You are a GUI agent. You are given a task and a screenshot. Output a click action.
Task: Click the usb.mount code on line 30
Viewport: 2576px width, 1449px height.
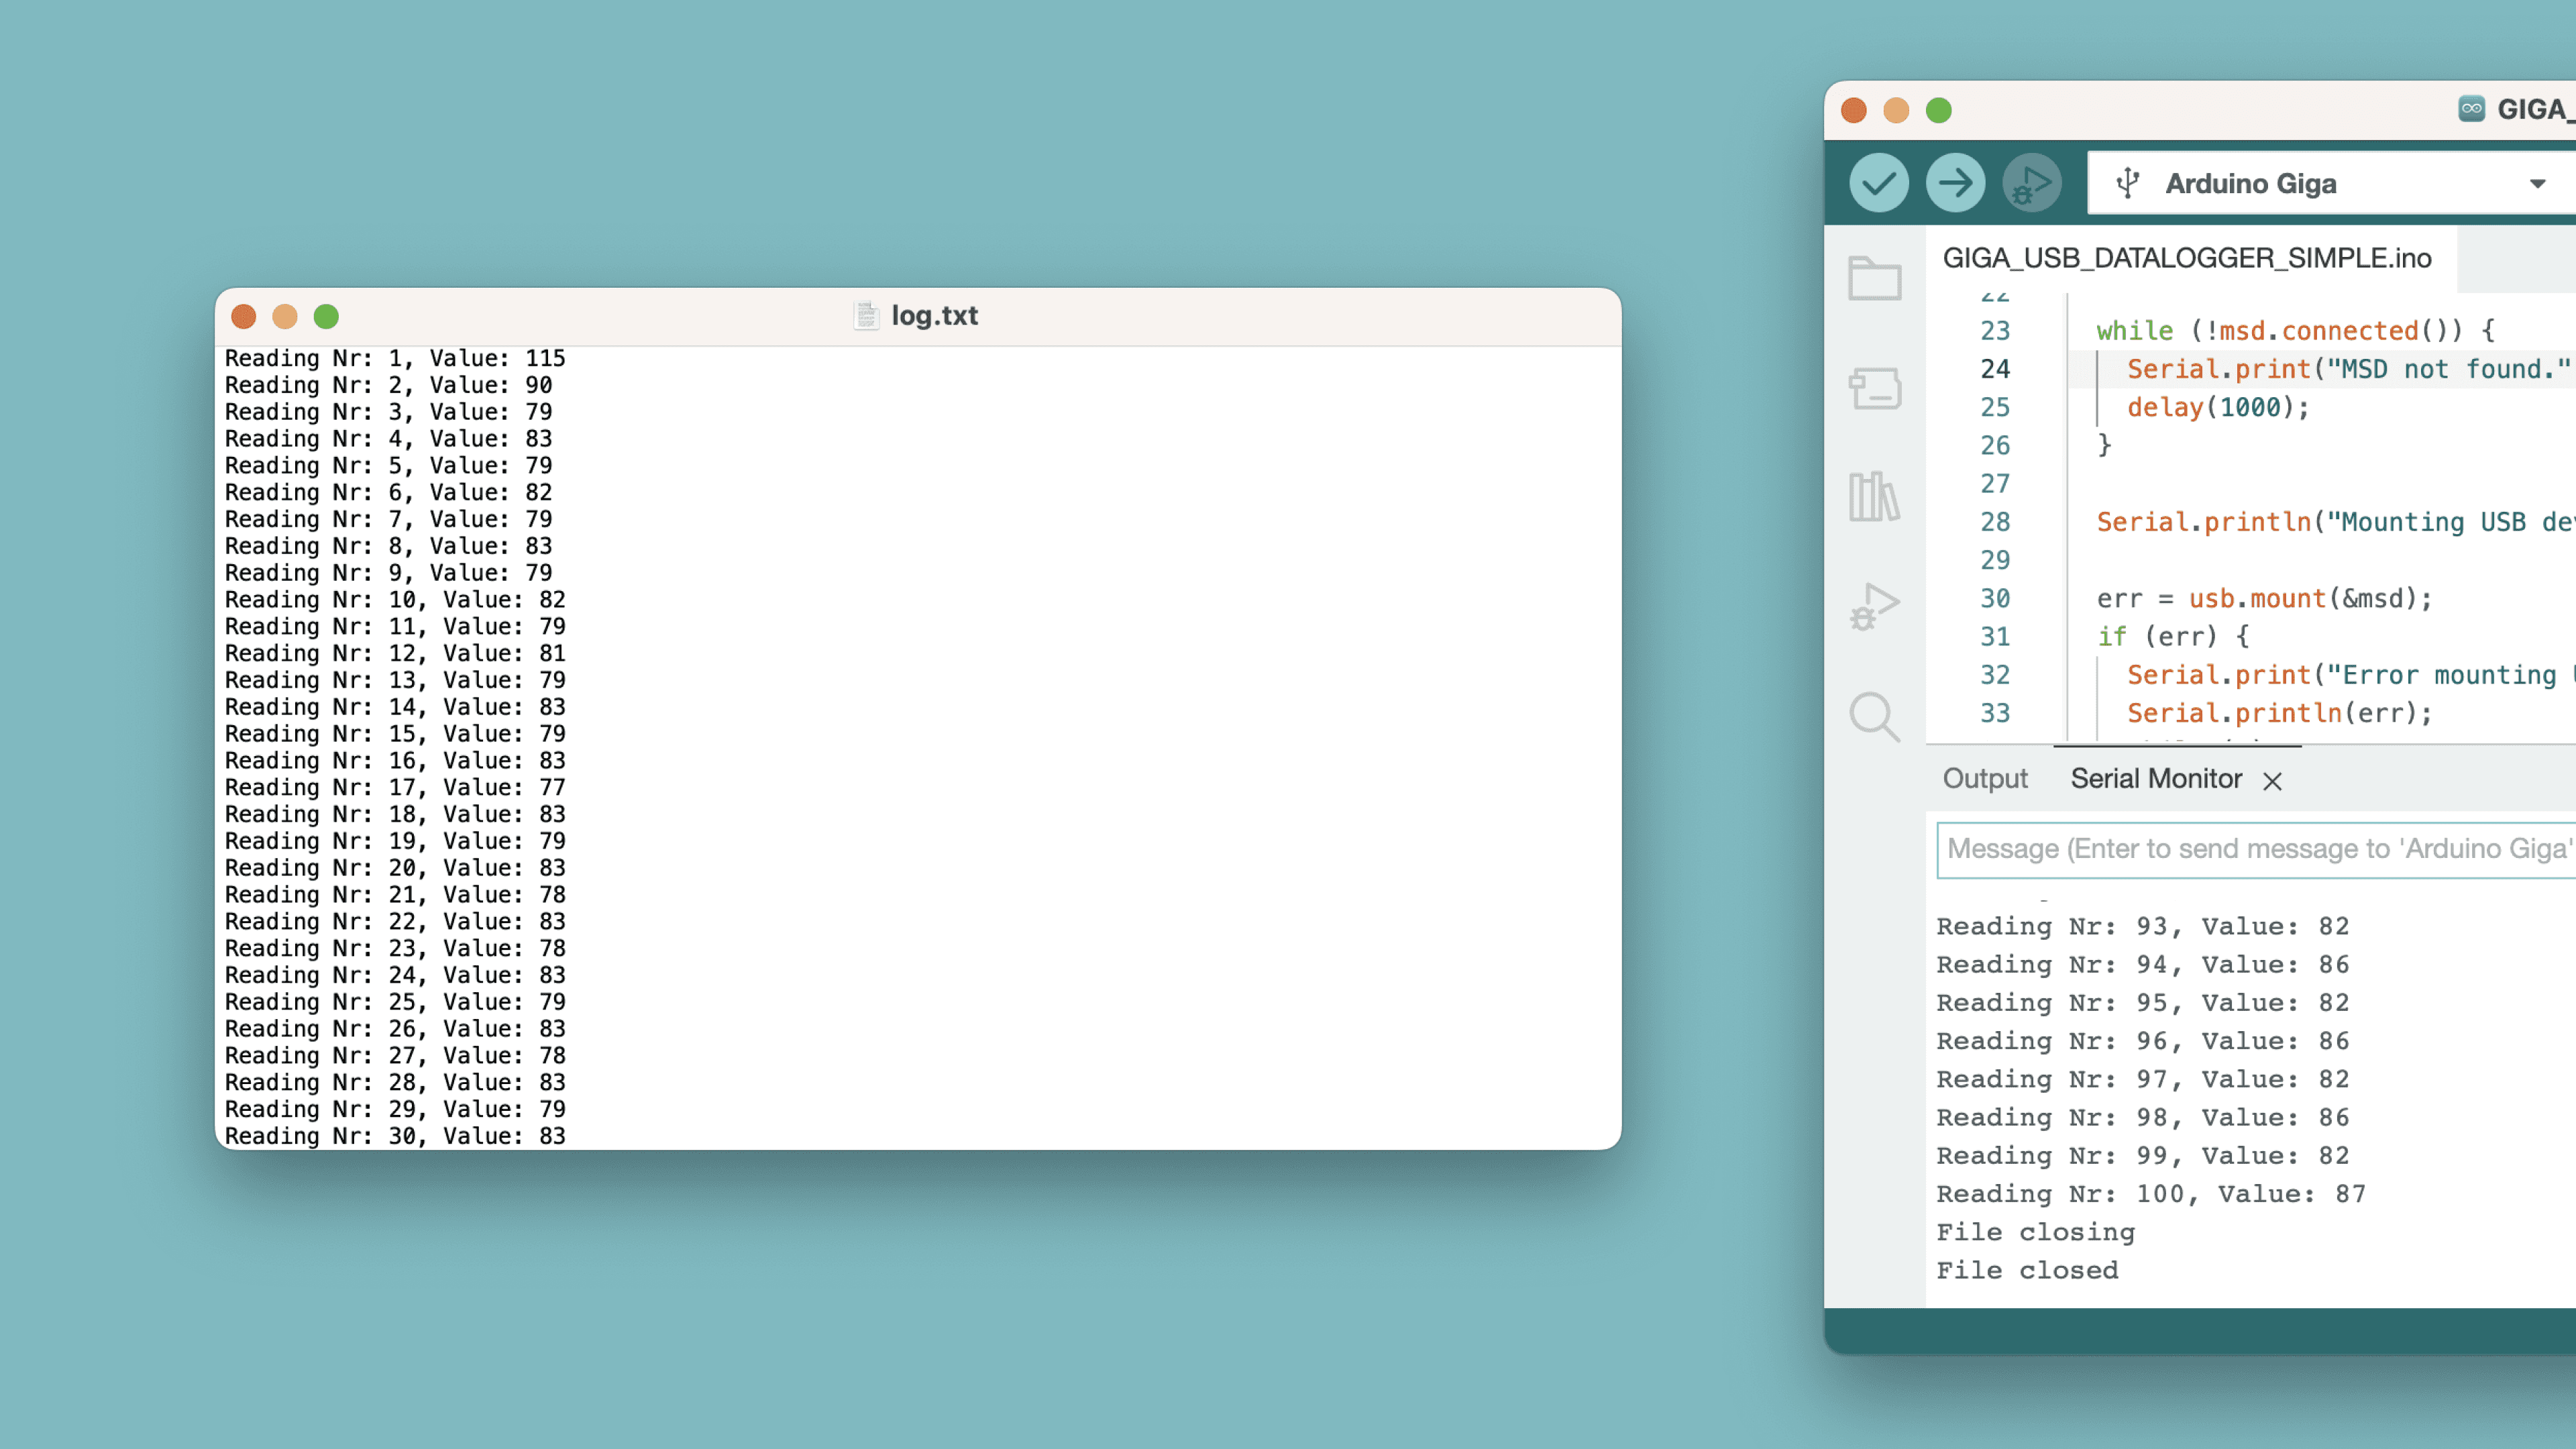click(x=2257, y=598)
